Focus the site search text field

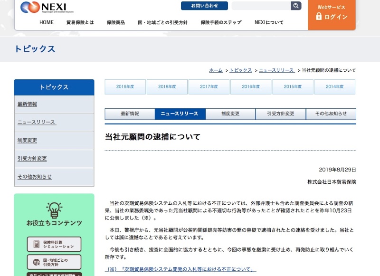coord(261,6)
